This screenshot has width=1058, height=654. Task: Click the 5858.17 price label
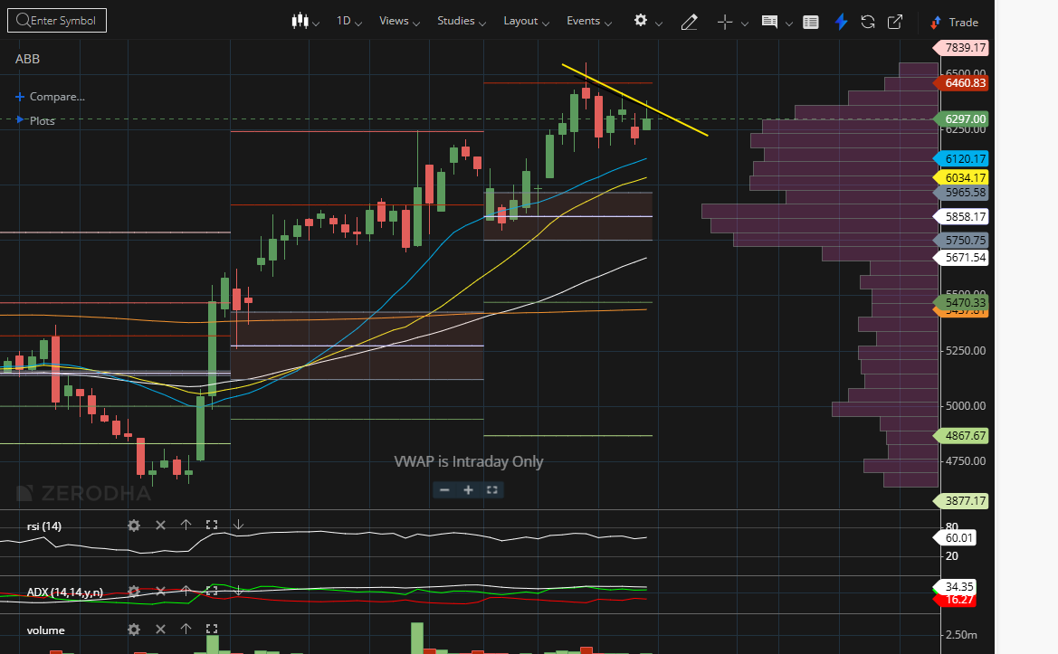click(x=961, y=216)
